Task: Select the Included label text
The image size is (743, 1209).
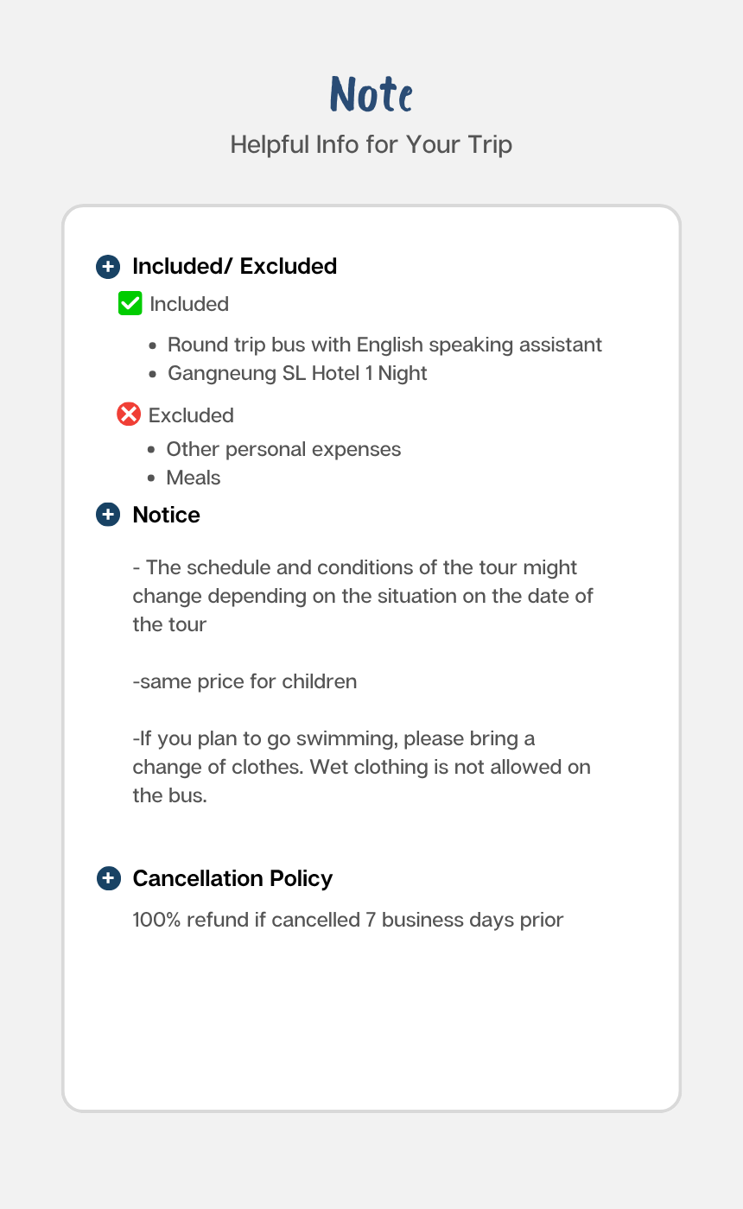Action: point(189,305)
